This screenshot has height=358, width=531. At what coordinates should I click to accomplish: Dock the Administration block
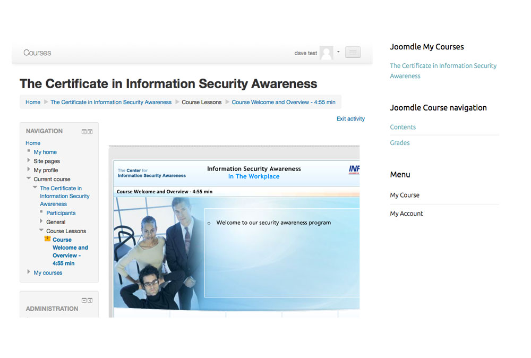(90, 300)
